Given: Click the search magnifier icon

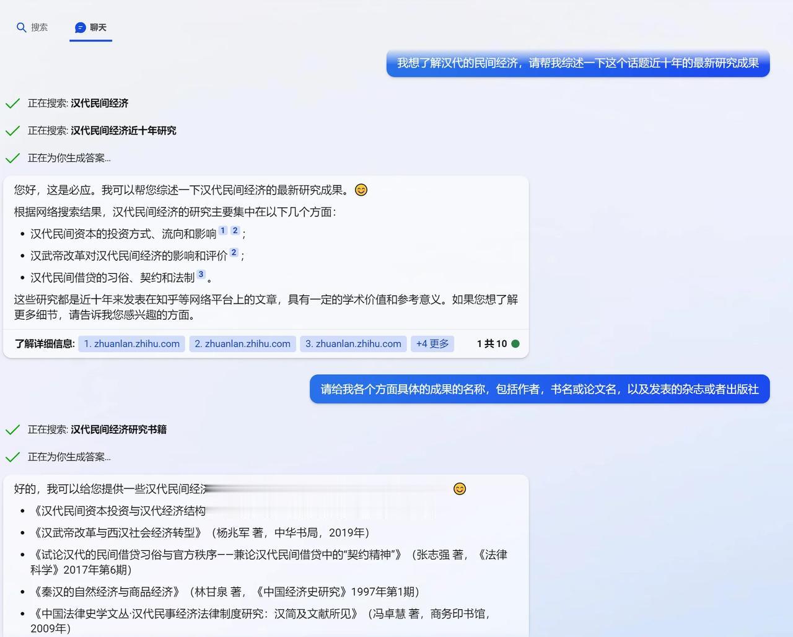Looking at the screenshot, I should [x=21, y=27].
